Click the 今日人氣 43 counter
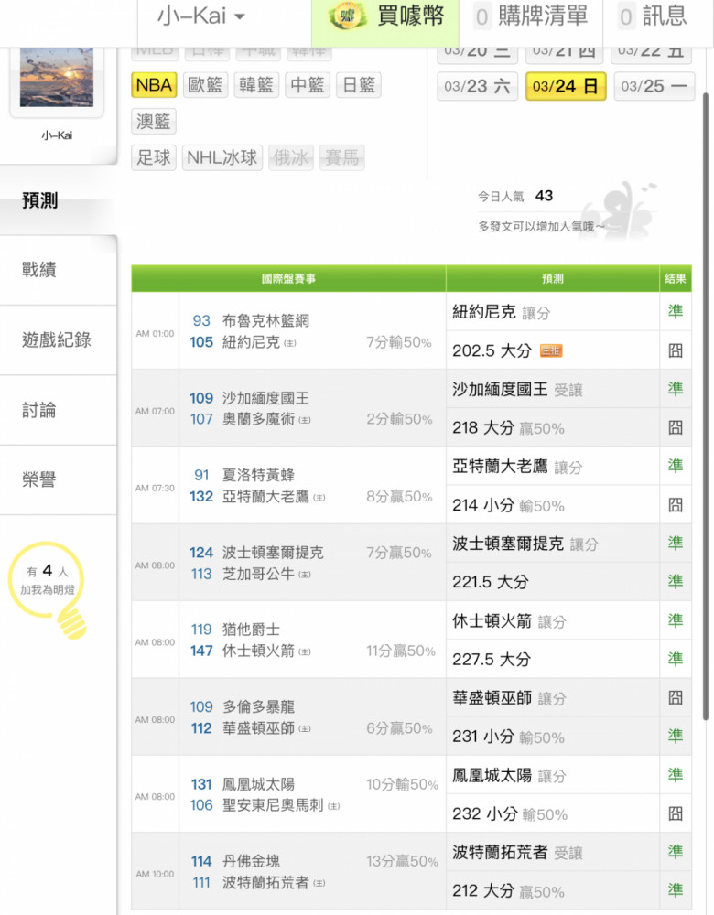This screenshot has width=714, height=915. click(515, 196)
